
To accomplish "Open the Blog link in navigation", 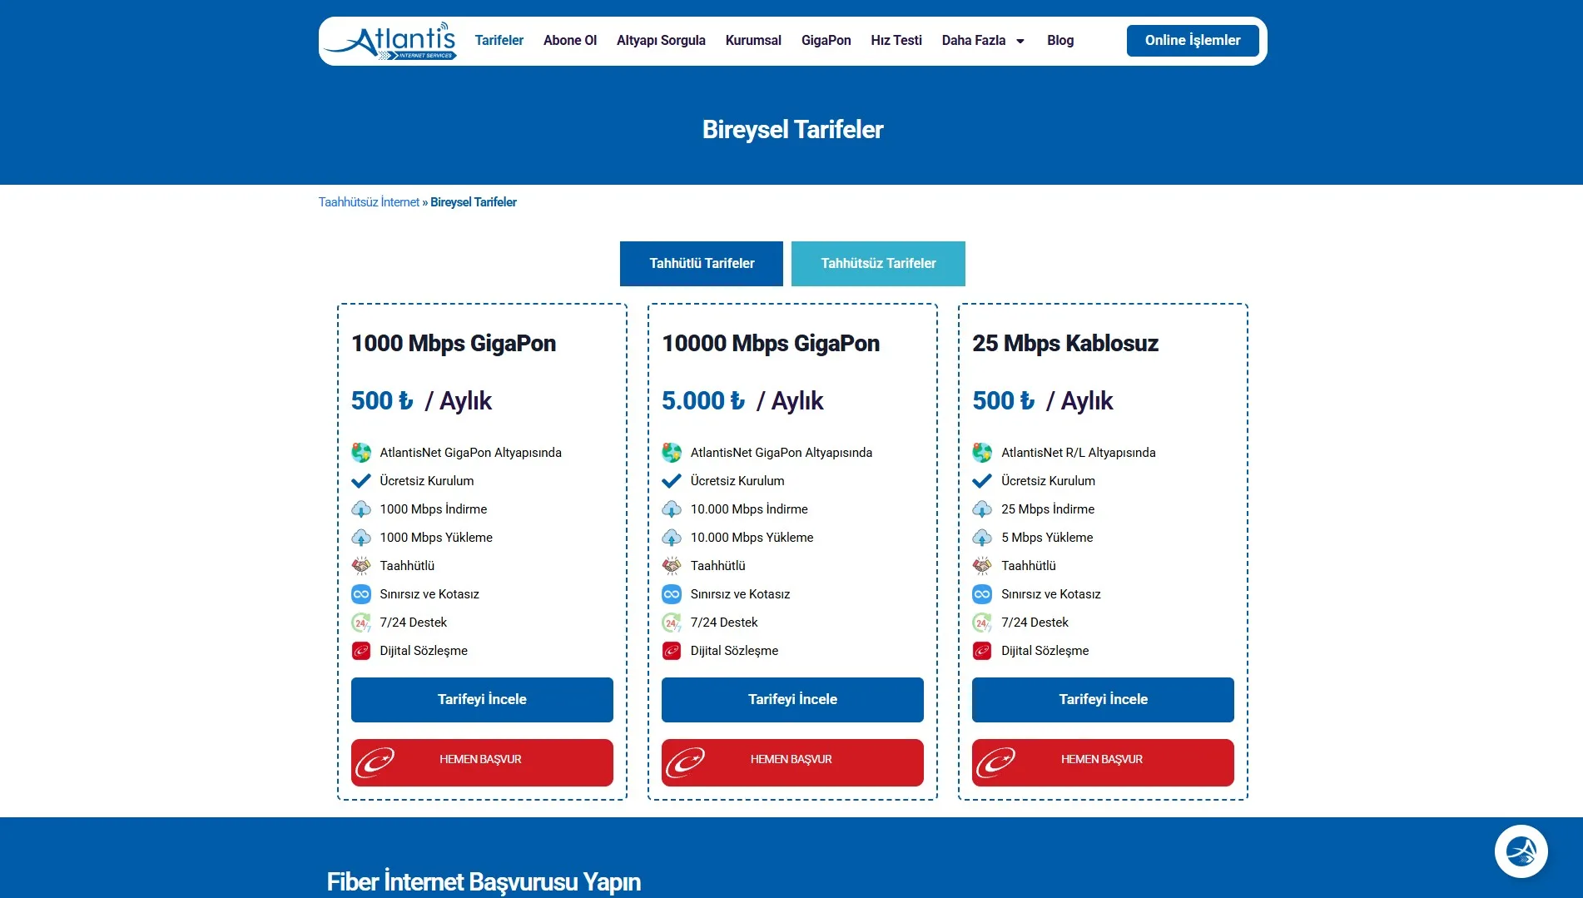I will pyautogui.click(x=1060, y=41).
